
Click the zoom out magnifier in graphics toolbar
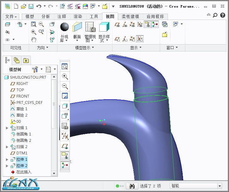click(x=65, y=86)
